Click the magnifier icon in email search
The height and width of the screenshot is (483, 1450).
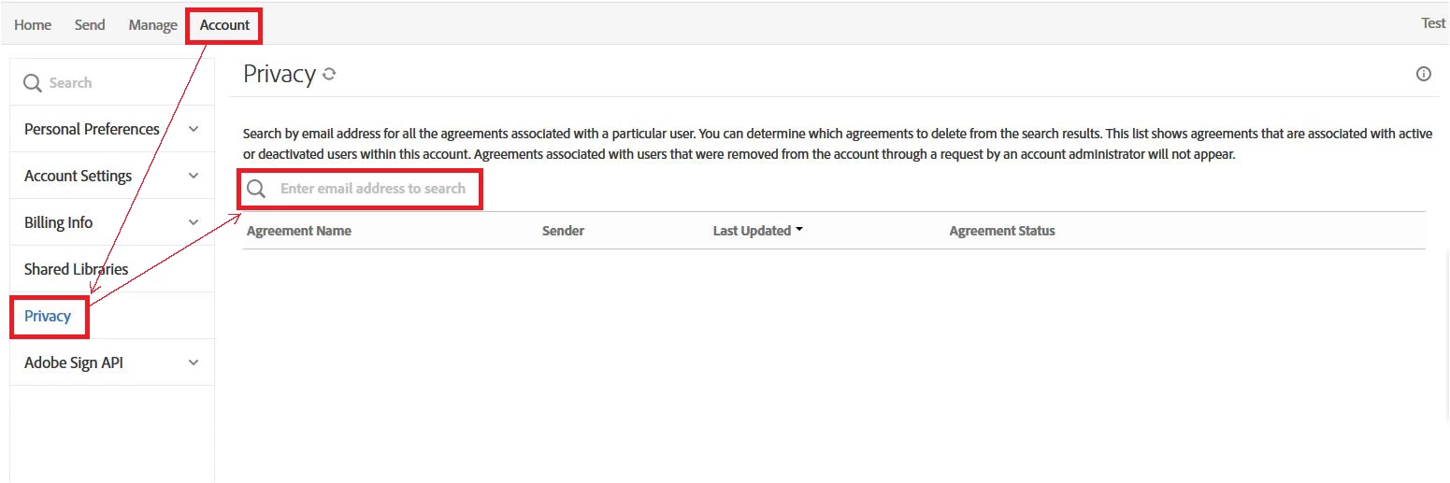coord(256,190)
